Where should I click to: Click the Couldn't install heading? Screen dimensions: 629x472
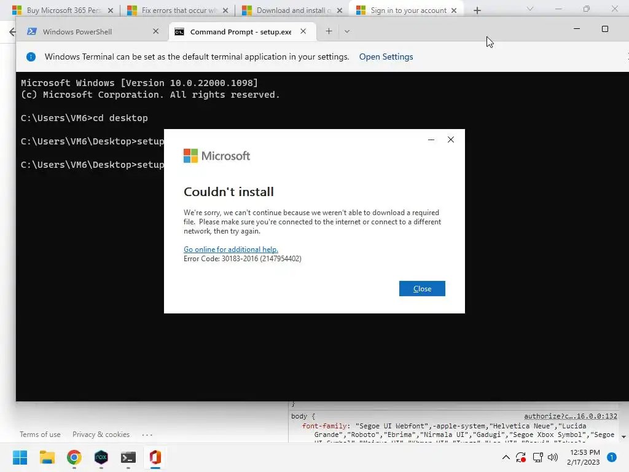(x=229, y=192)
